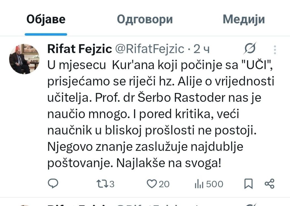Open the Grok explain icon on post

point(250,49)
